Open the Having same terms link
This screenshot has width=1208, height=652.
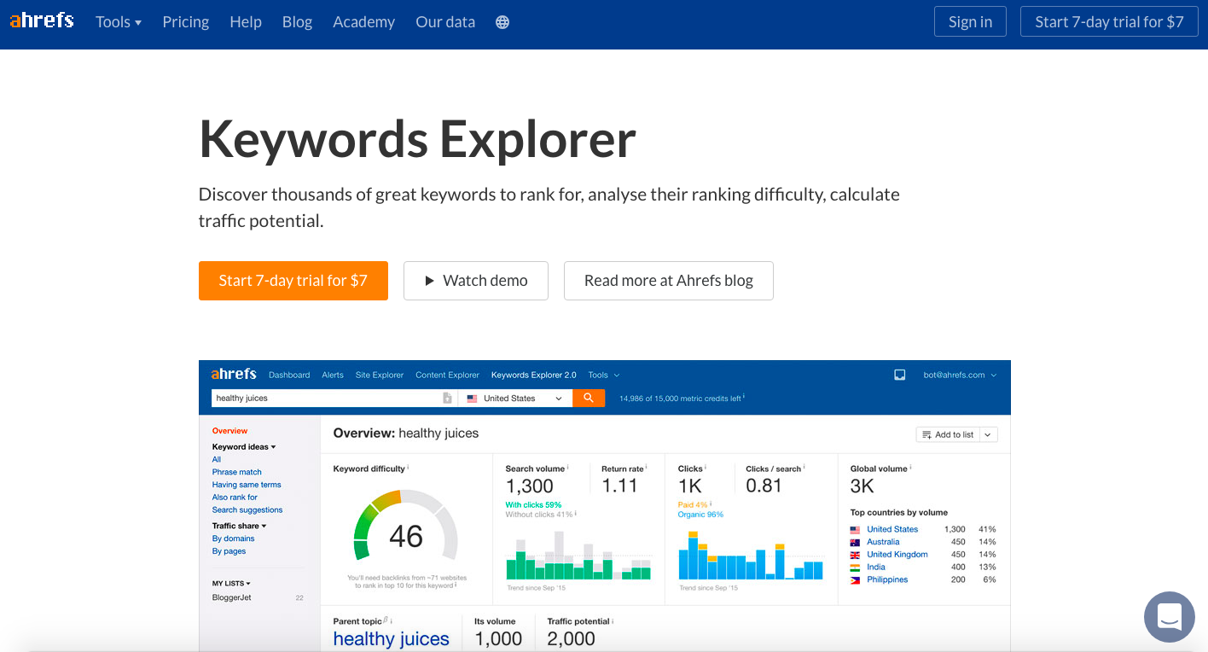[247, 485]
